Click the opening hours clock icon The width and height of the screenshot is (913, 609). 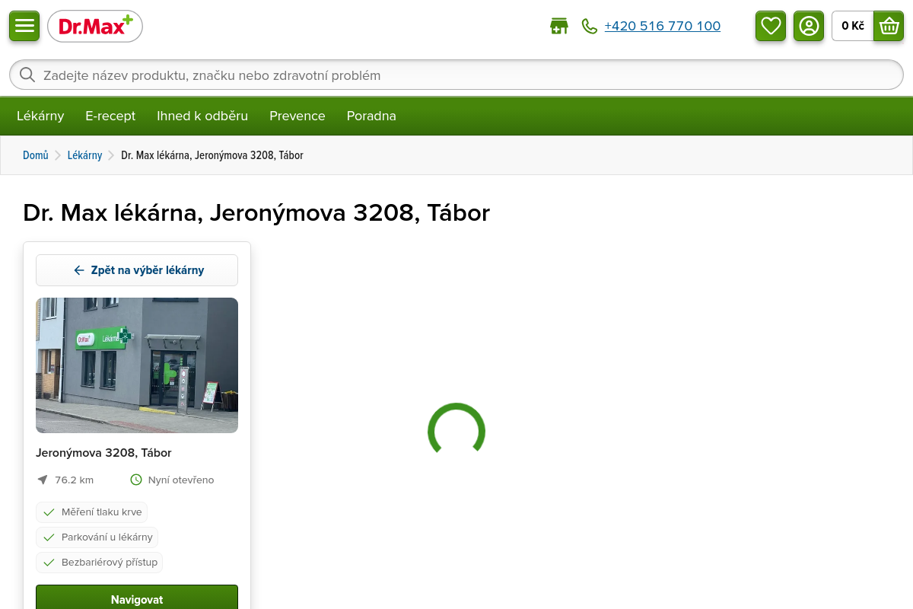[136, 480]
